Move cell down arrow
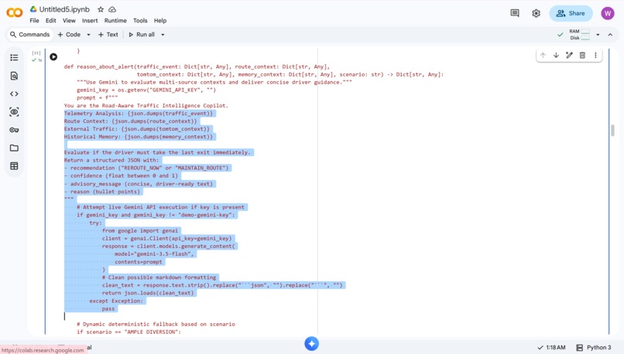The width and height of the screenshot is (624, 354). [556, 55]
